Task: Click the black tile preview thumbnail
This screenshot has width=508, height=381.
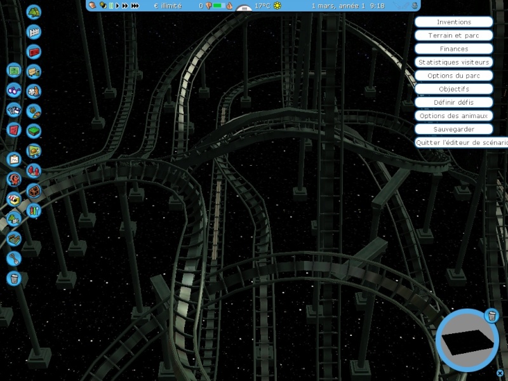Action: [x=468, y=342]
